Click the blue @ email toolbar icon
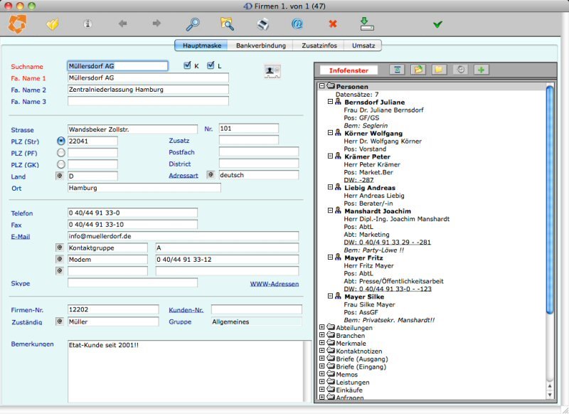The image size is (569, 414). point(297,24)
